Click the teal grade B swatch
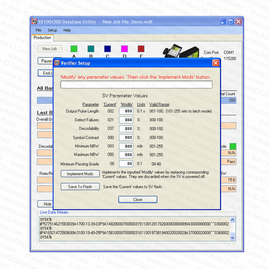This screenshot has height=269, width=269. (x=91, y=49)
